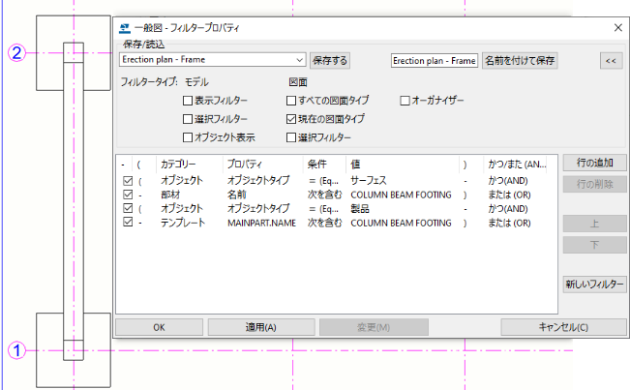
Task: Select grid bubble number 1
Action: click(15, 350)
